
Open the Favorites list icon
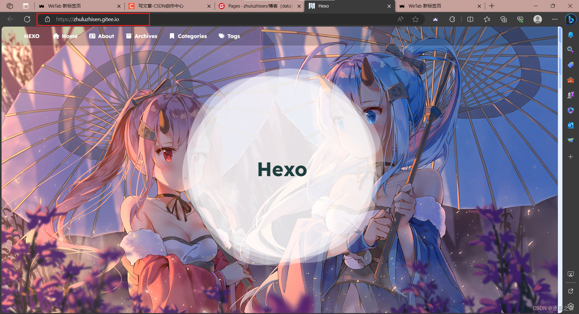(487, 19)
